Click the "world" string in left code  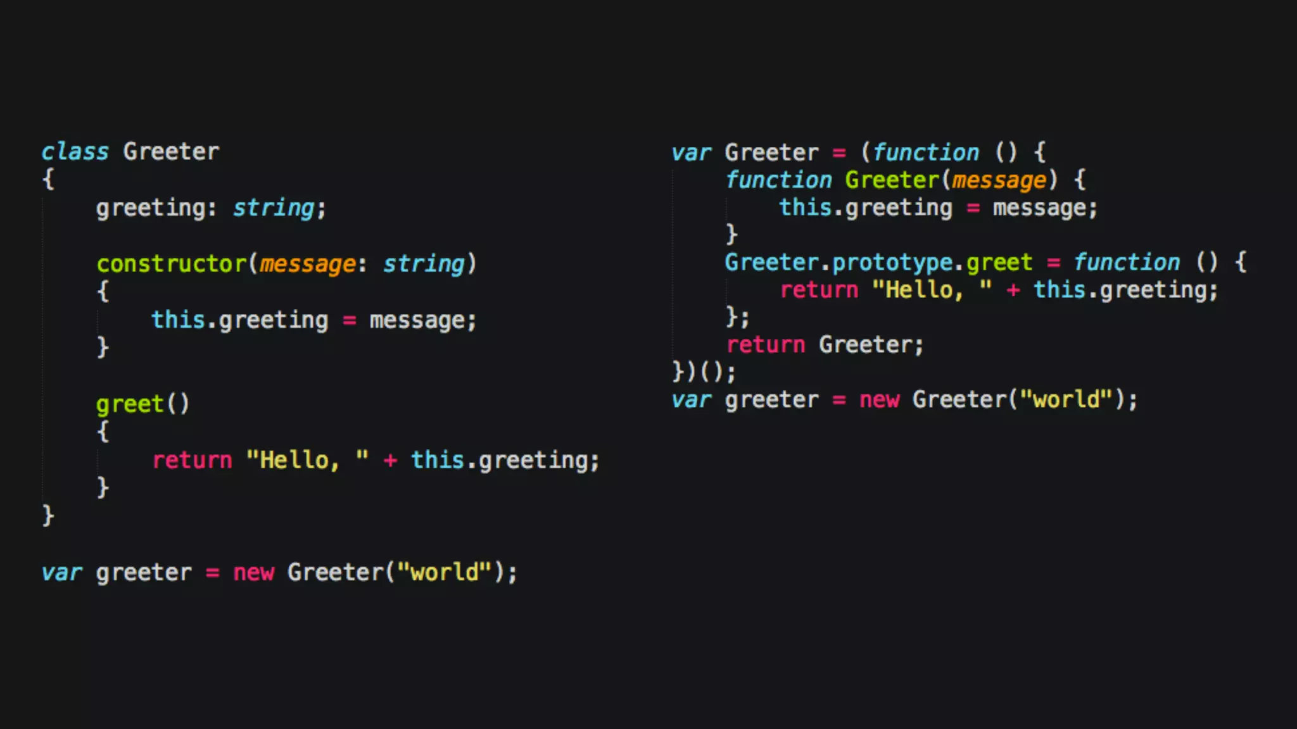click(x=444, y=573)
